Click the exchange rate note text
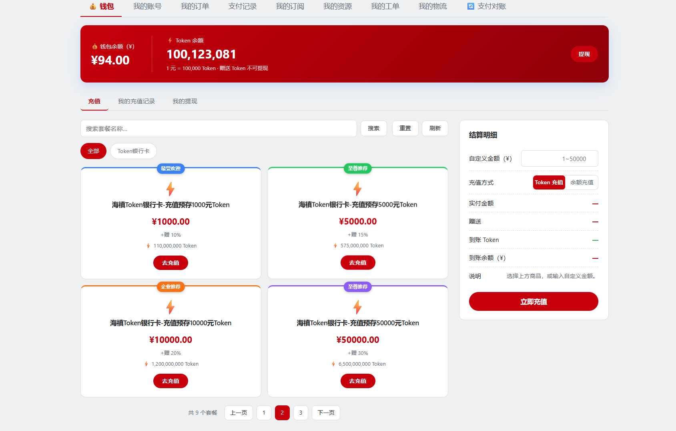The height and width of the screenshot is (431, 676). 217,68
